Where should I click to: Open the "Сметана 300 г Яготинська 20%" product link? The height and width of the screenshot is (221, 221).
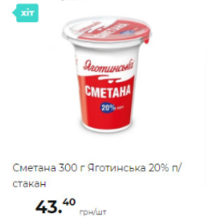click(x=97, y=173)
